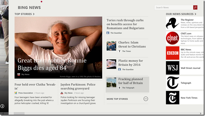Click the Guardian icon under Plastic money
This screenshot has width=205, height=116.
click(119, 69)
